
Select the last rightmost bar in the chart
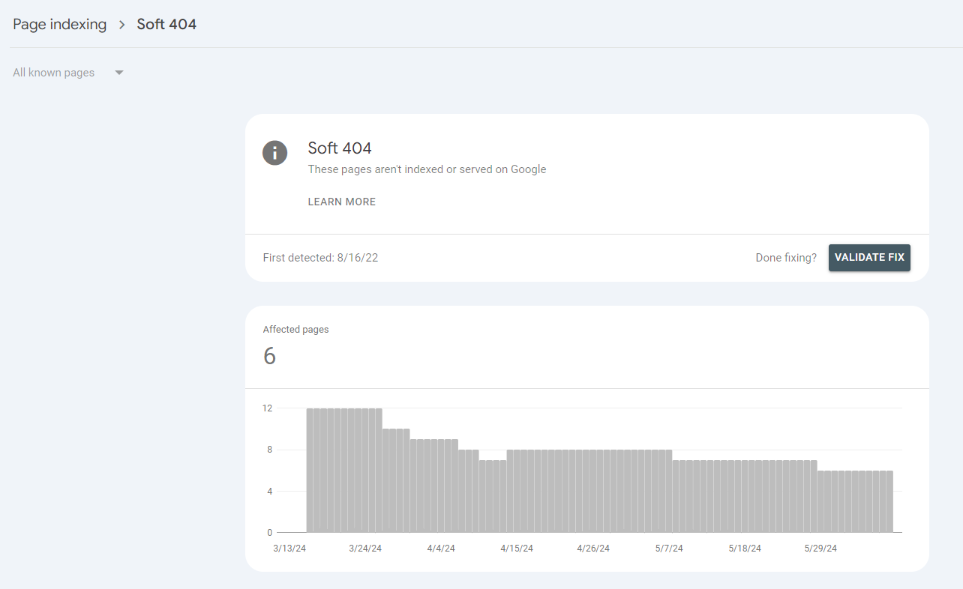tap(889, 501)
